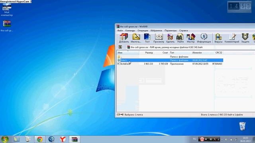Sort by the Имя column header
The width and height of the screenshot is (255, 143).
pos(128,53)
